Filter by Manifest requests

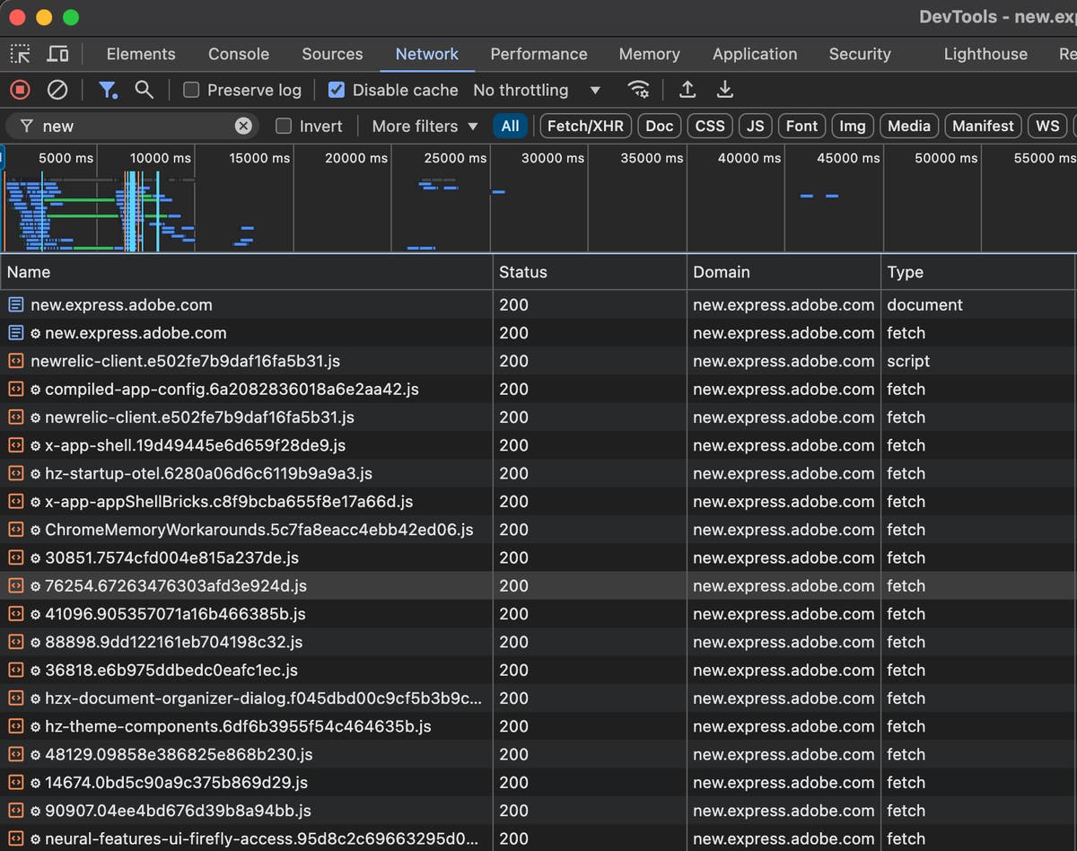[983, 126]
